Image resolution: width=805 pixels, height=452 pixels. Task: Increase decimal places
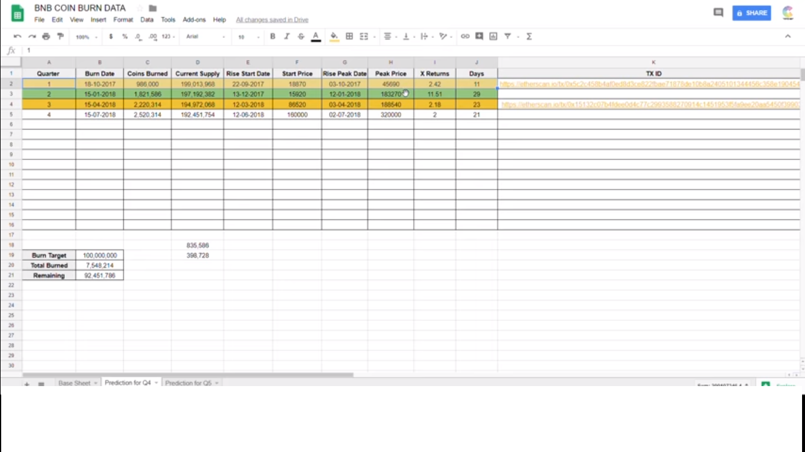click(x=153, y=36)
